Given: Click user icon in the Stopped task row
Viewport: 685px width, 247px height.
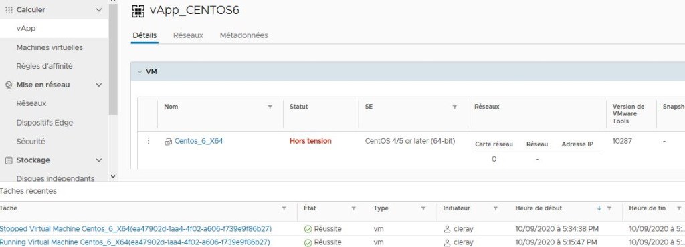Looking at the screenshot, I should tap(447, 229).
